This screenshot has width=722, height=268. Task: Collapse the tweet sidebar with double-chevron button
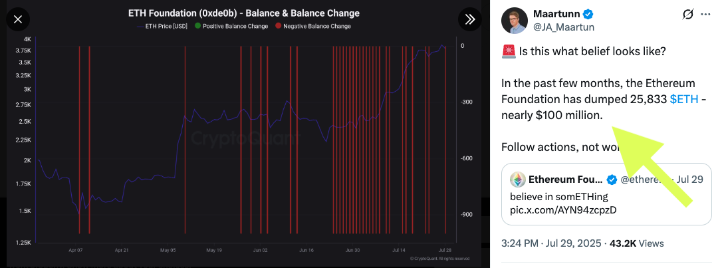pyautogui.click(x=470, y=20)
